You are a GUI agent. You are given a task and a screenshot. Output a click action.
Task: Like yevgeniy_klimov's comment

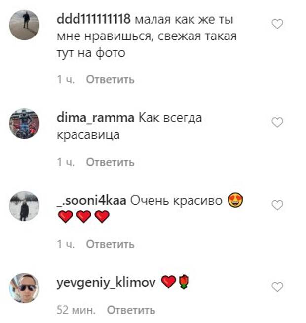click(x=277, y=287)
